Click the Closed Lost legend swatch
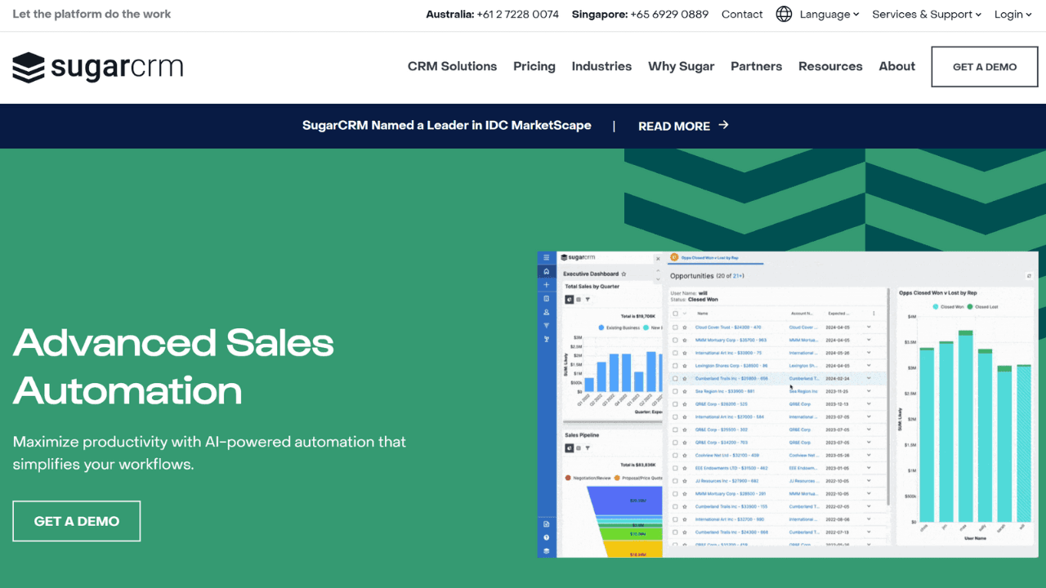This screenshot has width=1046, height=588. point(970,307)
